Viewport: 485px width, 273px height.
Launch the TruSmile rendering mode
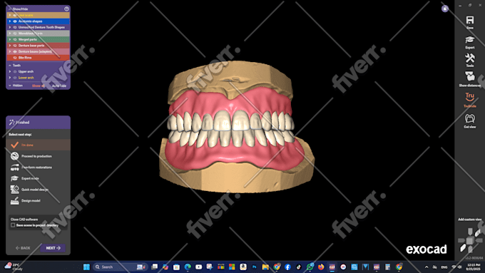[469, 97]
